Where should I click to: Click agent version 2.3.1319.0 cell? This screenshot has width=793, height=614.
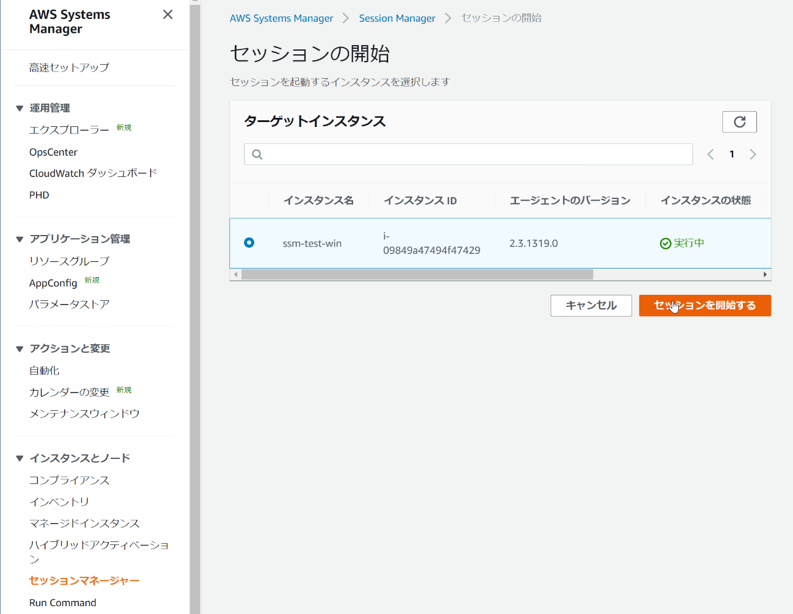point(534,244)
